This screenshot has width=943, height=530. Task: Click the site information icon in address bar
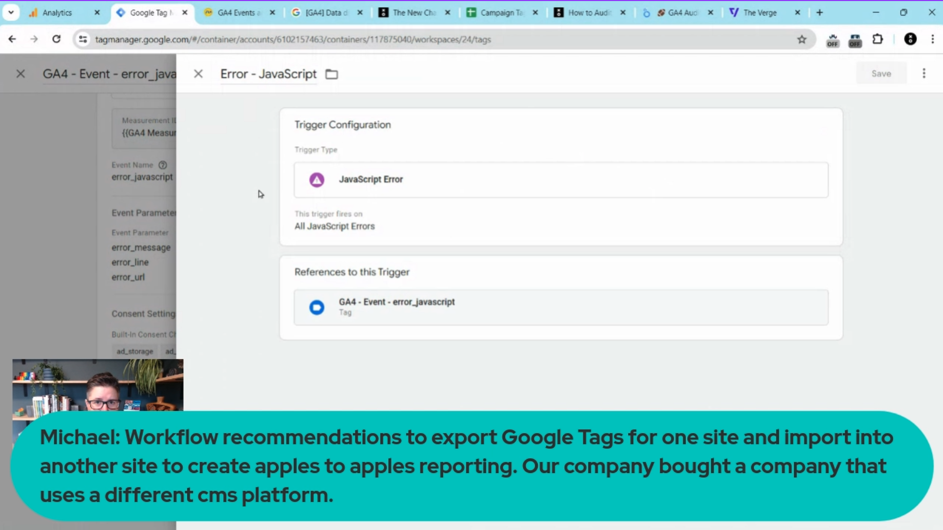pyautogui.click(x=83, y=39)
